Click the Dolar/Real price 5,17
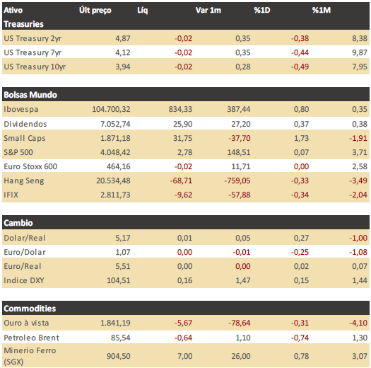 coord(123,238)
